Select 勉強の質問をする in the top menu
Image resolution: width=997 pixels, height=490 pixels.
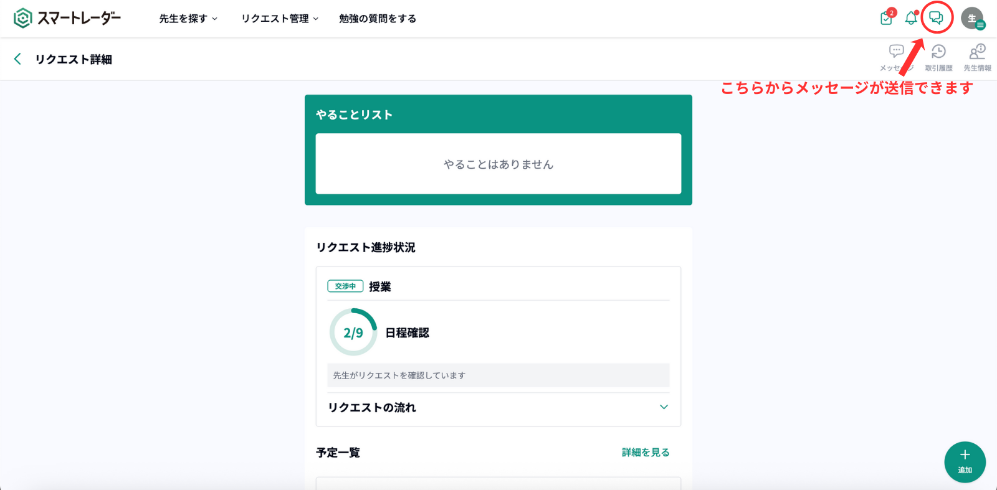coord(378,19)
